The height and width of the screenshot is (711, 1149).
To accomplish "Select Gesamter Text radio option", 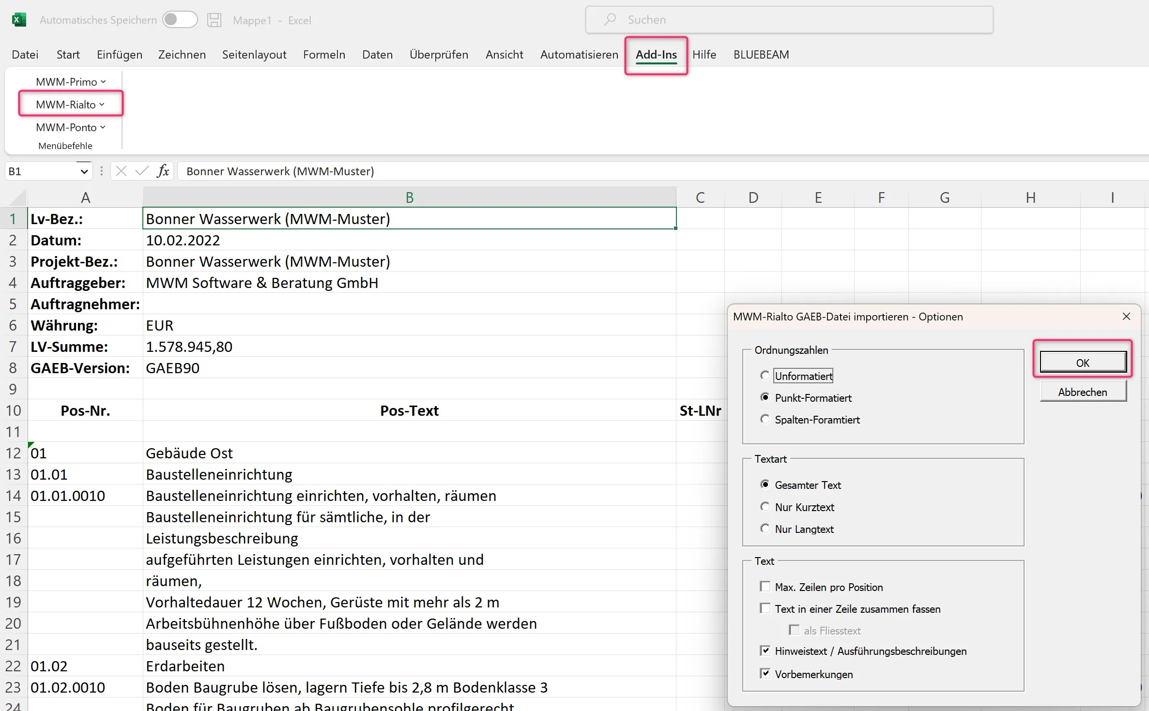I will click(765, 484).
